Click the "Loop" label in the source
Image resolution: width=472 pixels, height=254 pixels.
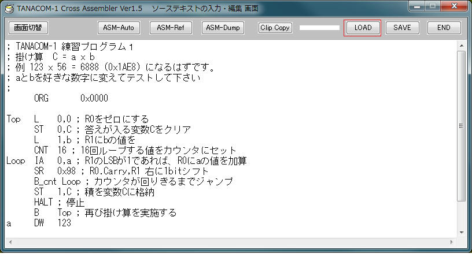(16, 161)
